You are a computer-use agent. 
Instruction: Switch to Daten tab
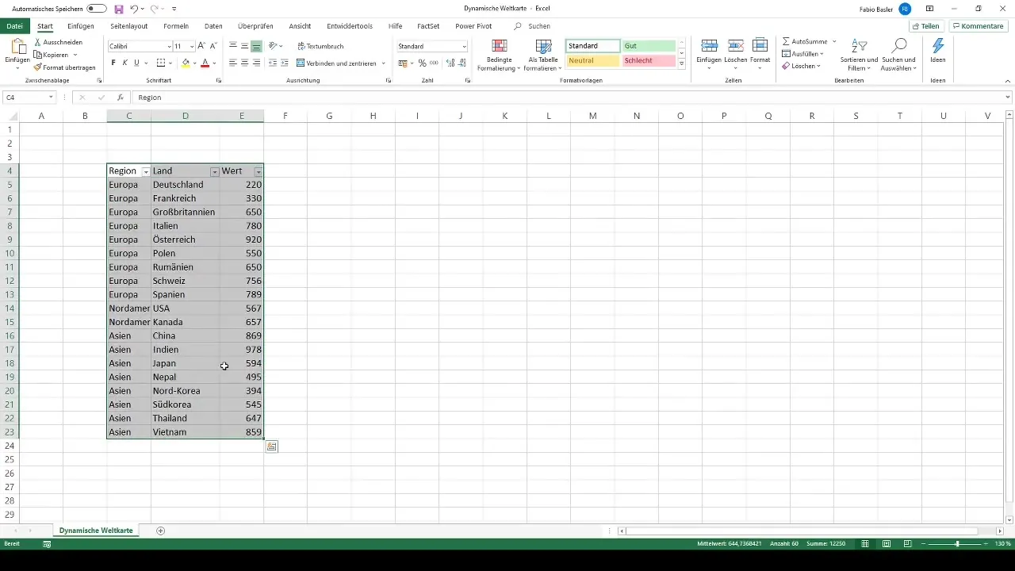(213, 26)
